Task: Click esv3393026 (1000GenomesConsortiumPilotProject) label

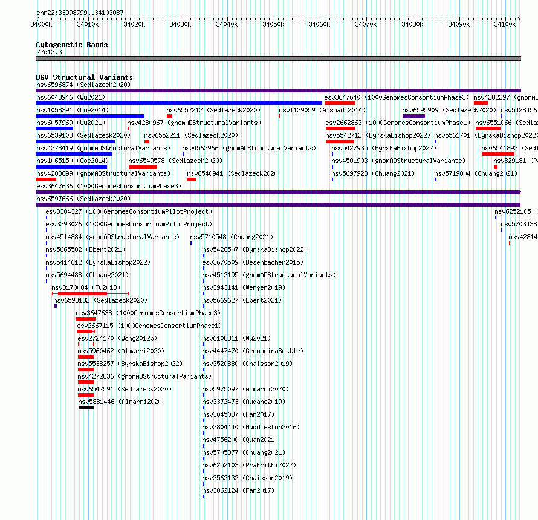Action: click(x=129, y=224)
